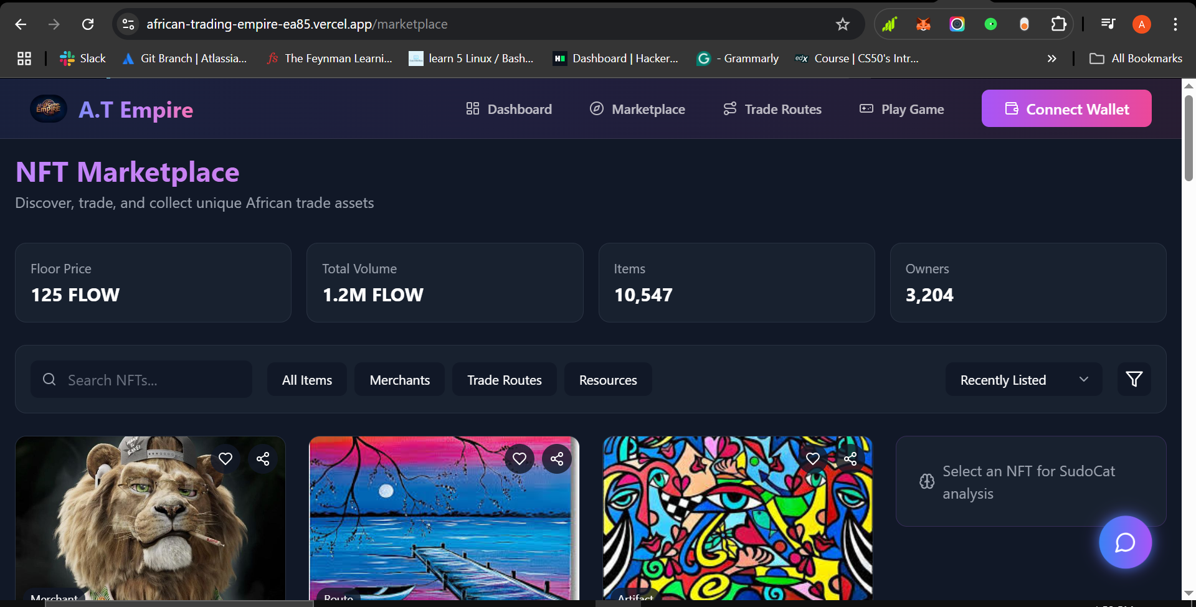
Task: Click the NFT Marketplace heading
Action: pos(128,172)
